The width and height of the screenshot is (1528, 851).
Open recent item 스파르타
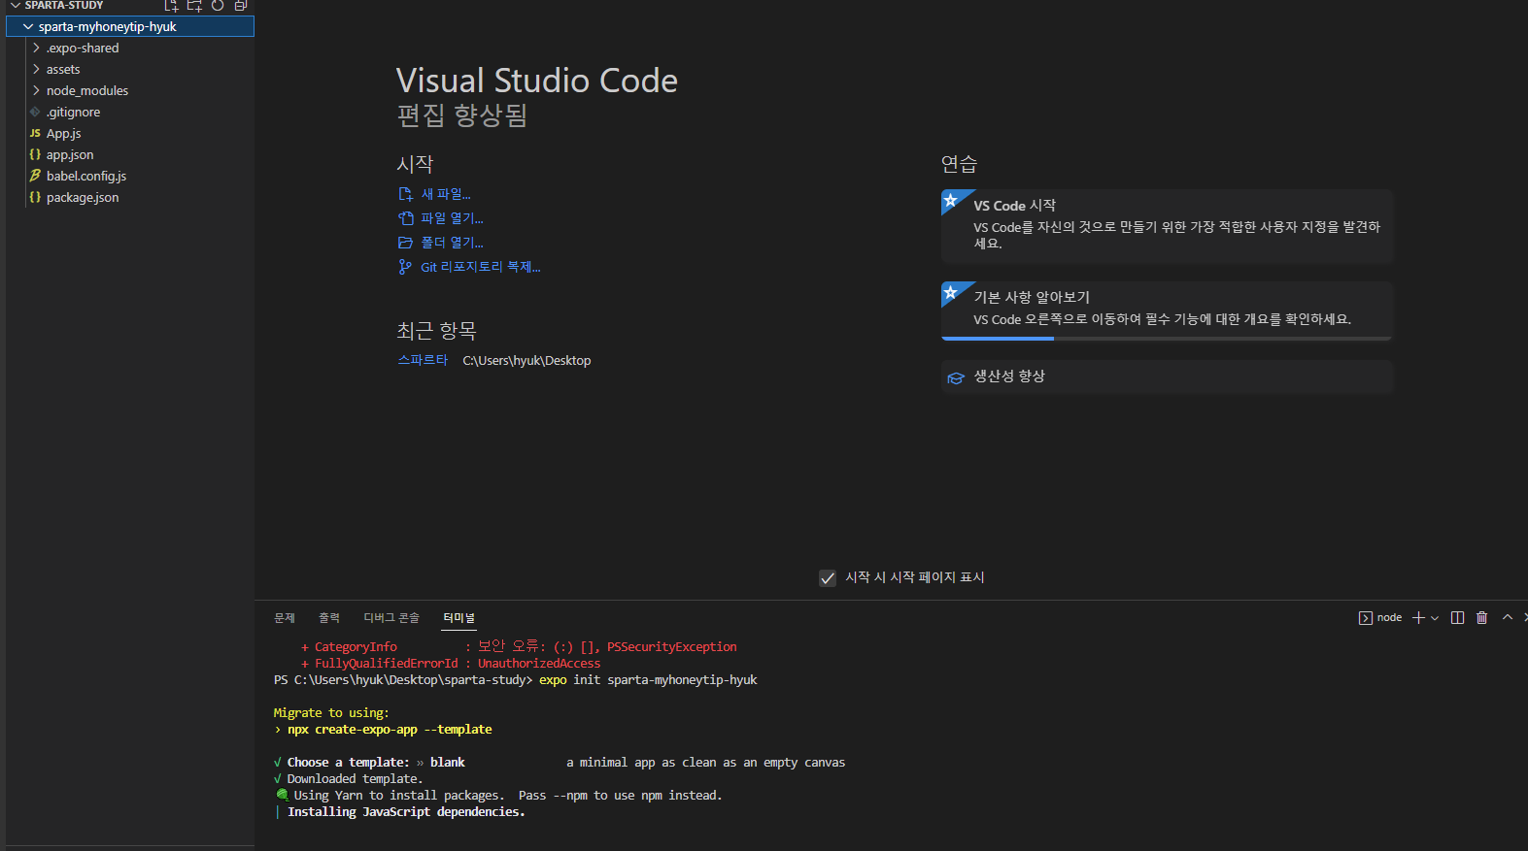click(423, 360)
